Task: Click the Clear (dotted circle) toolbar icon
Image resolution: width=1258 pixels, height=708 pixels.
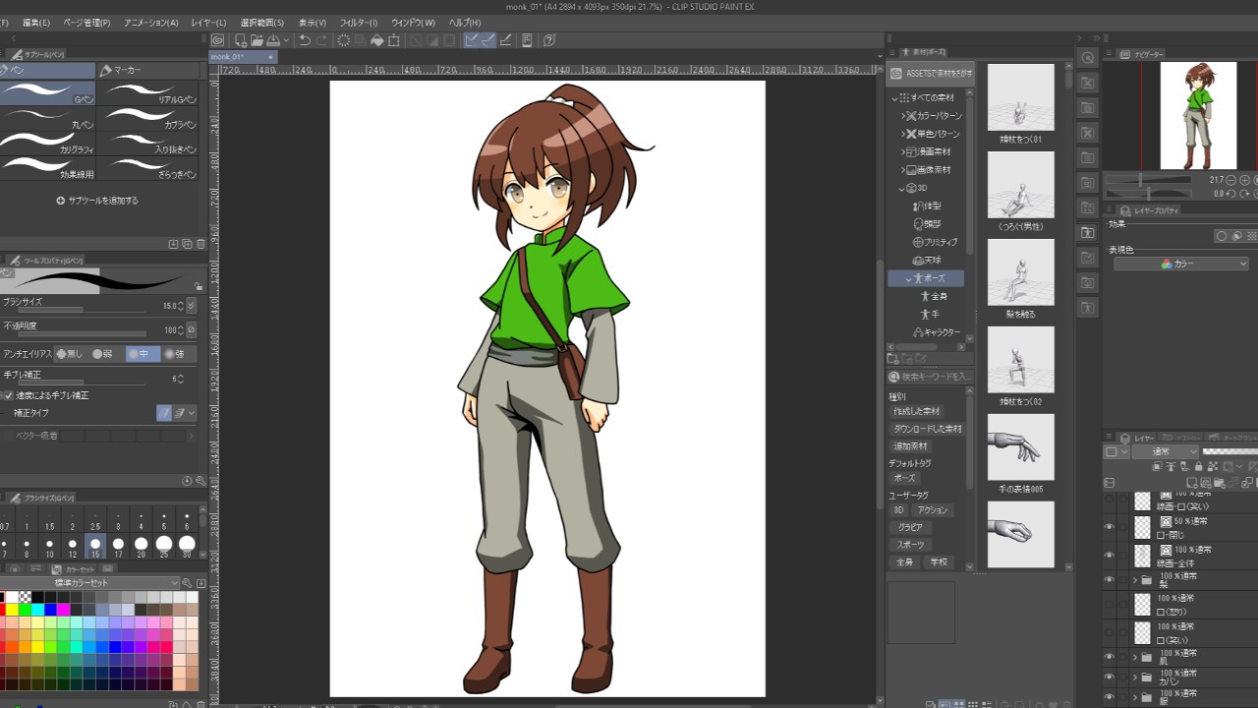Action: [x=344, y=40]
